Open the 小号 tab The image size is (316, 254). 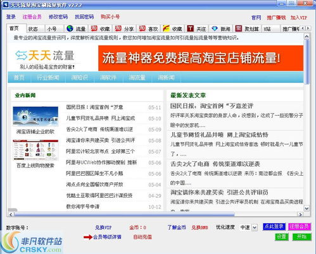54,29
